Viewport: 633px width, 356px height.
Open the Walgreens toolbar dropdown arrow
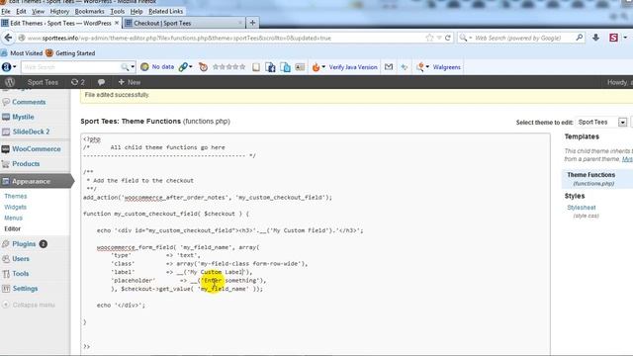coord(427,67)
